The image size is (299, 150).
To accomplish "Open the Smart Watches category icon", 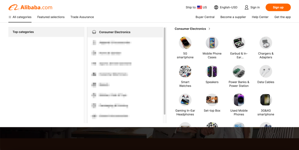I will point(185,71).
